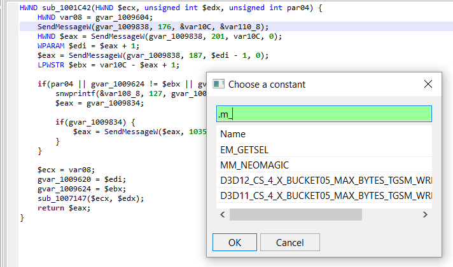
Task: Choose the D3D12_CS_4_X_BUCKET05 constant entry
Action: coord(324,180)
